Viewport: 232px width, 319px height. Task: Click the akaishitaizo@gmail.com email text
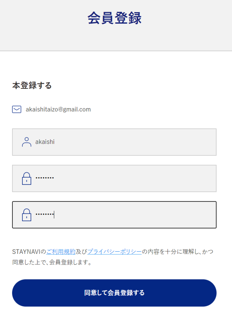coord(58,109)
